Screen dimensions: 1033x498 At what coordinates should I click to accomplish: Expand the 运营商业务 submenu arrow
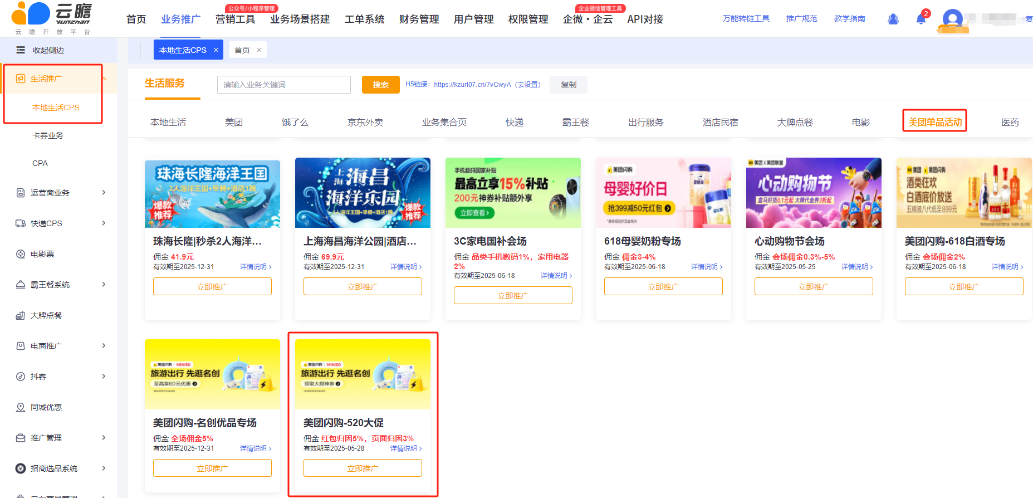pos(104,193)
